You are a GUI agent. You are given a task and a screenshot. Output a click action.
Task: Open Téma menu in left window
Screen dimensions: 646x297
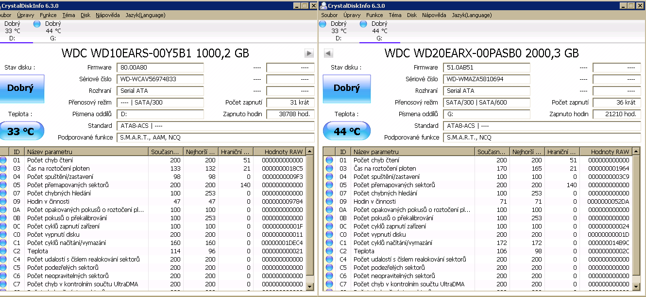pyautogui.click(x=68, y=15)
